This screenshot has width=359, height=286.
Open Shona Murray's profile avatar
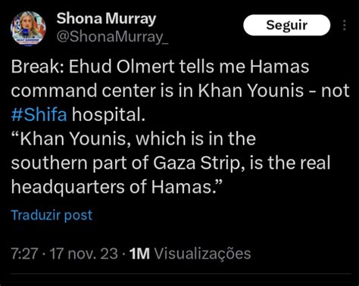pyautogui.click(x=28, y=28)
